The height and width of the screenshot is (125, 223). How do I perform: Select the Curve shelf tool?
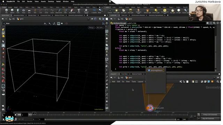52,11
